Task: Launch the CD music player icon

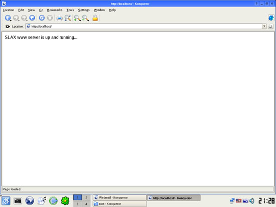Action: 42,200
